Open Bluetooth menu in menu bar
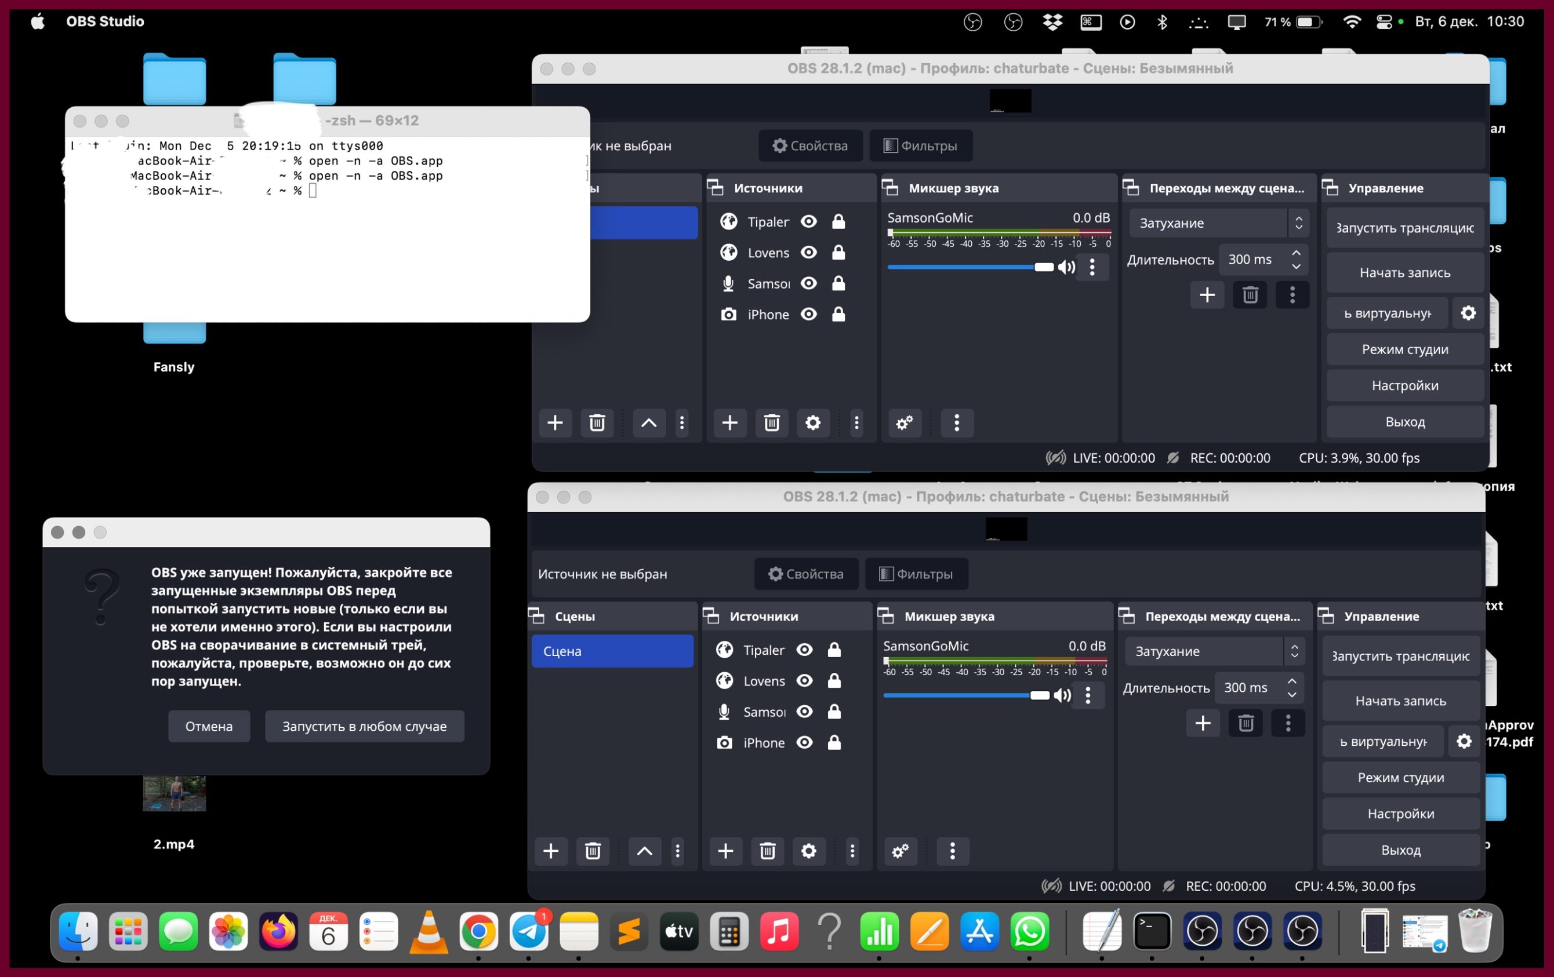Image resolution: width=1554 pixels, height=977 pixels. pyautogui.click(x=1161, y=22)
